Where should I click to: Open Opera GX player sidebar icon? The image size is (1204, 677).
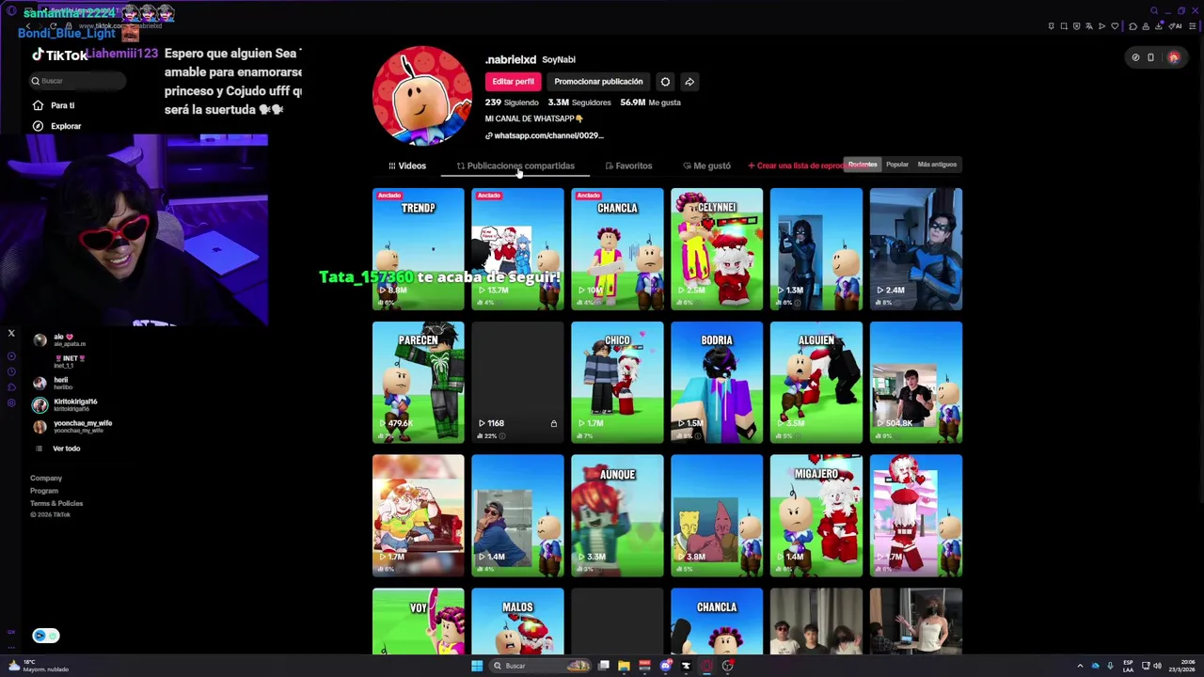pos(11,356)
